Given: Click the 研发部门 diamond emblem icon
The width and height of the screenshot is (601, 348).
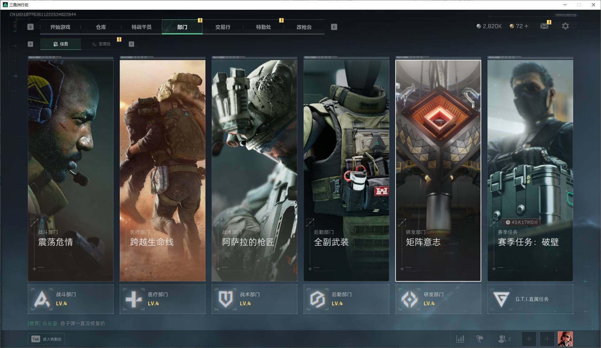Looking at the screenshot, I should point(409,299).
